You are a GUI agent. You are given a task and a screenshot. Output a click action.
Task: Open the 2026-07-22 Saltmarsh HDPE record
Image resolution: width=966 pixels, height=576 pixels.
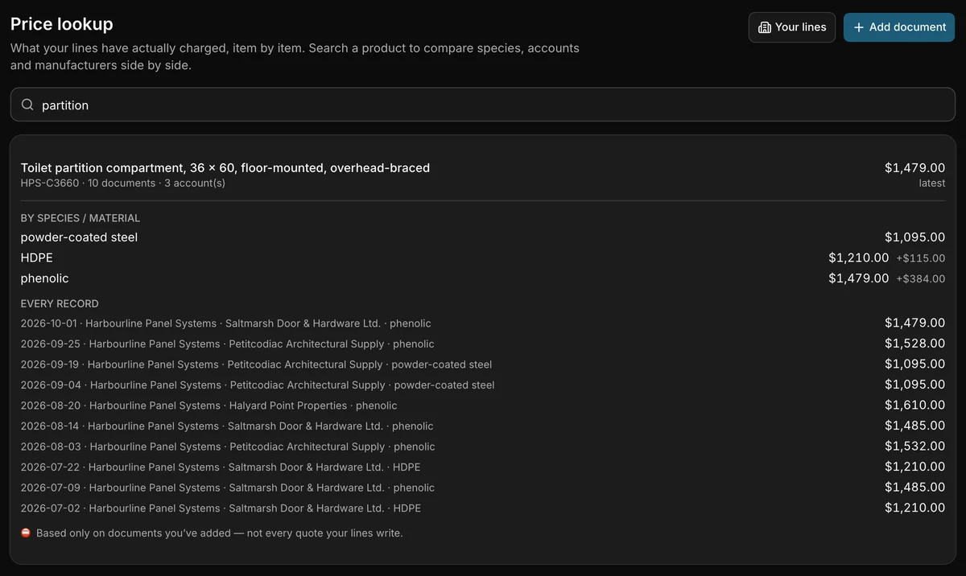pyautogui.click(x=483, y=467)
